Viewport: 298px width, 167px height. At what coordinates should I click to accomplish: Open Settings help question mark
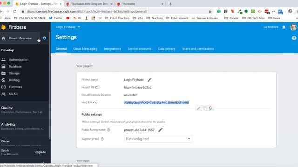(294, 38)
